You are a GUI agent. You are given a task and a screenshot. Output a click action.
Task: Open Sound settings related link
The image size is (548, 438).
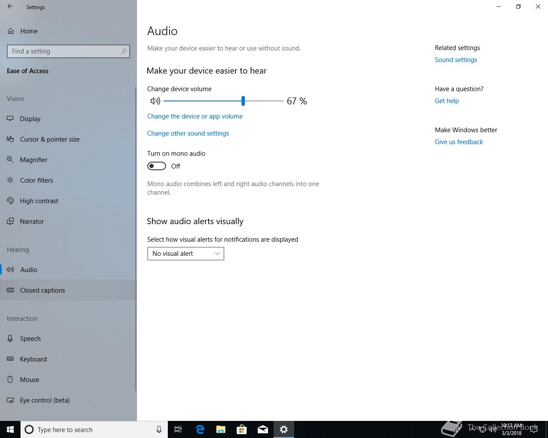click(456, 60)
